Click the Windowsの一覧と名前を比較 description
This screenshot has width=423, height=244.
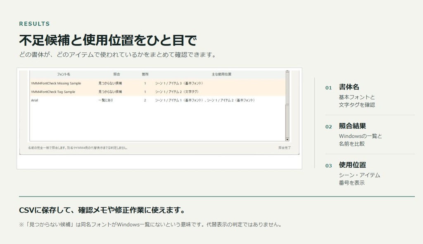[x=360, y=140]
